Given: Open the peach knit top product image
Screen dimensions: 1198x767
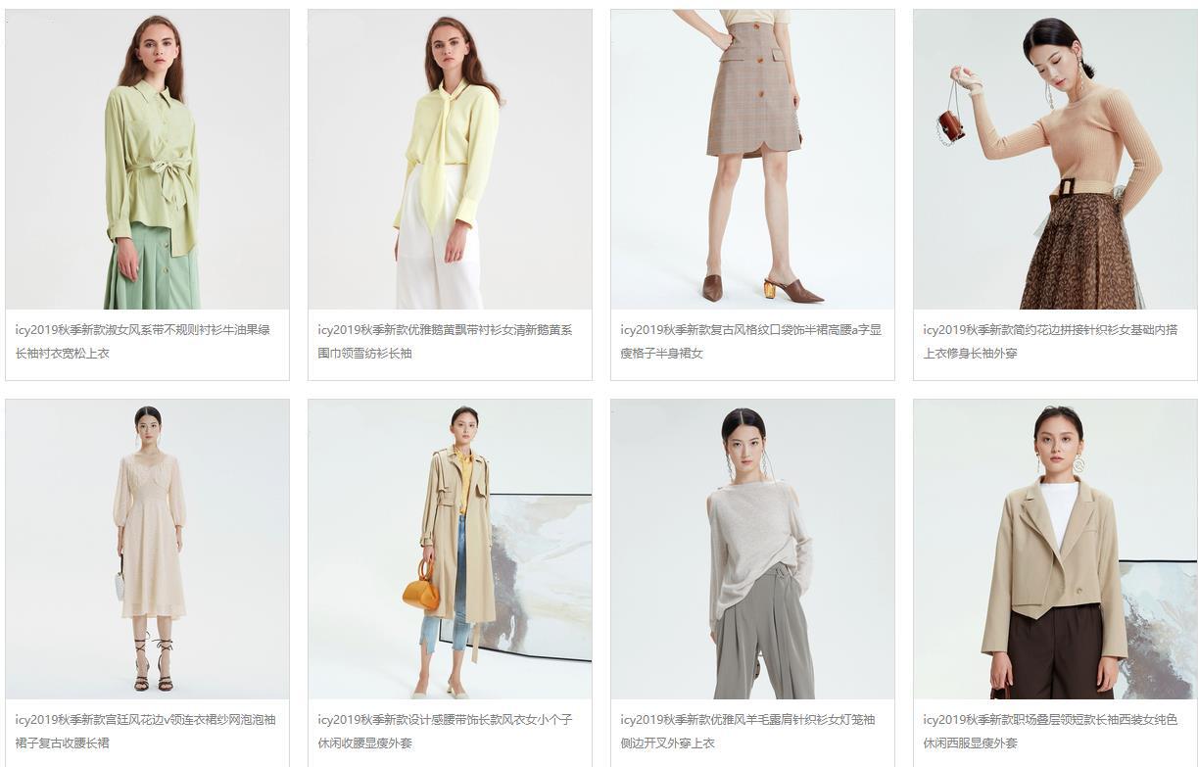Looking at the screenshot, I should [x=1055, y=160].
